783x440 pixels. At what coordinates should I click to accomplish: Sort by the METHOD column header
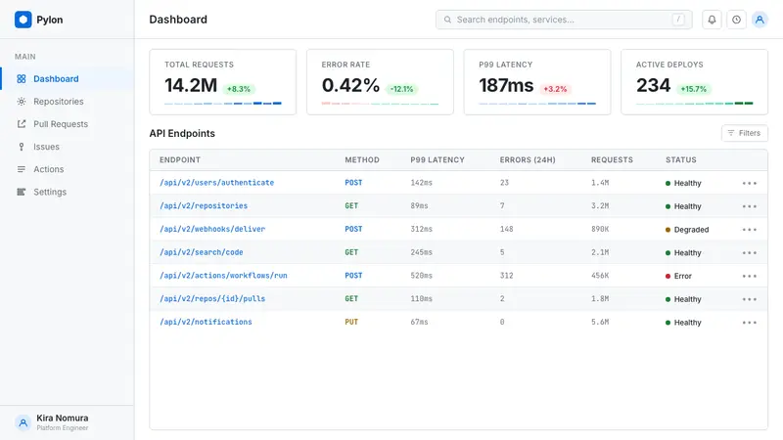coord(362,160)
